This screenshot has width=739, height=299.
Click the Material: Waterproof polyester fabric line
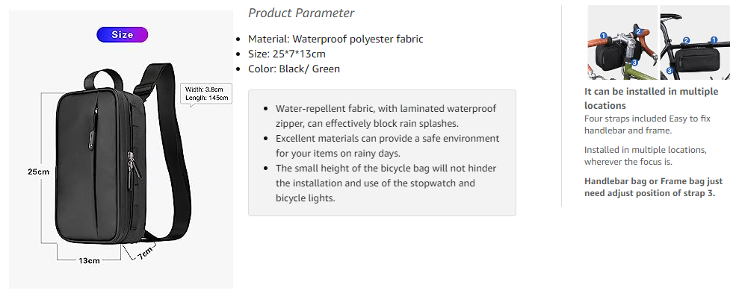(336, 39)
